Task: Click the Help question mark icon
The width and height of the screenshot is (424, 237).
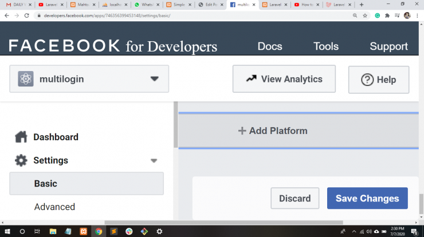Action: click(x=367, y=80)
